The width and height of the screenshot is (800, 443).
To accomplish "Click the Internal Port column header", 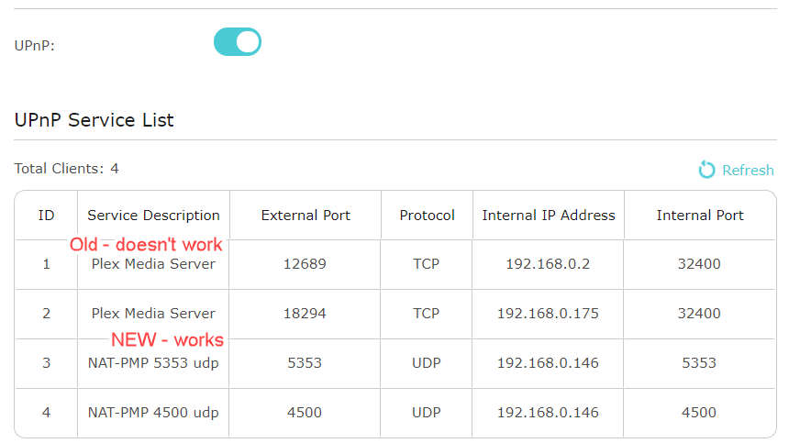I will (700, 216).
